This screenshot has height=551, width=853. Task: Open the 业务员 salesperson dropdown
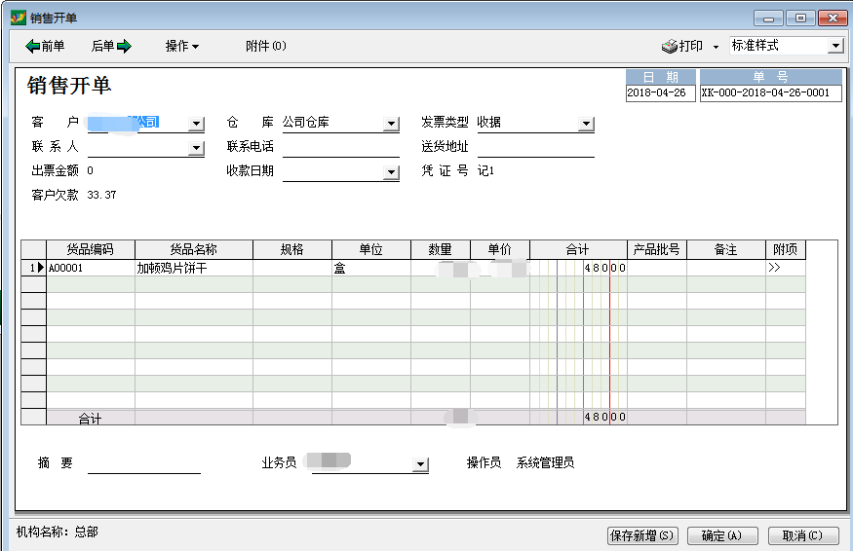(420, 464)
